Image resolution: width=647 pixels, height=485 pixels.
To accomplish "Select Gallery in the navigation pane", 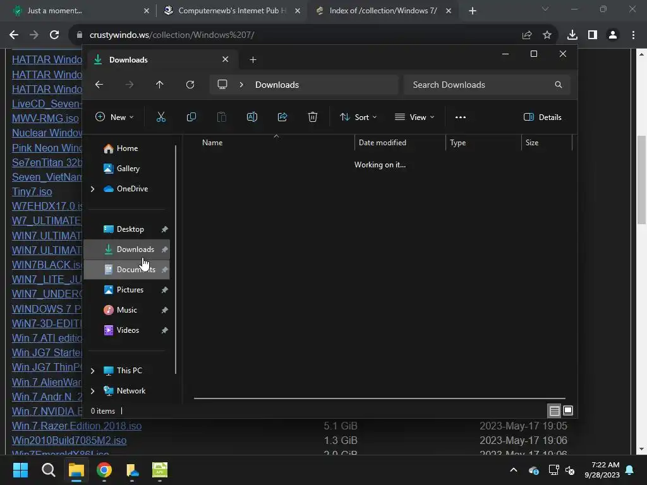I will (x=127, y=169).
